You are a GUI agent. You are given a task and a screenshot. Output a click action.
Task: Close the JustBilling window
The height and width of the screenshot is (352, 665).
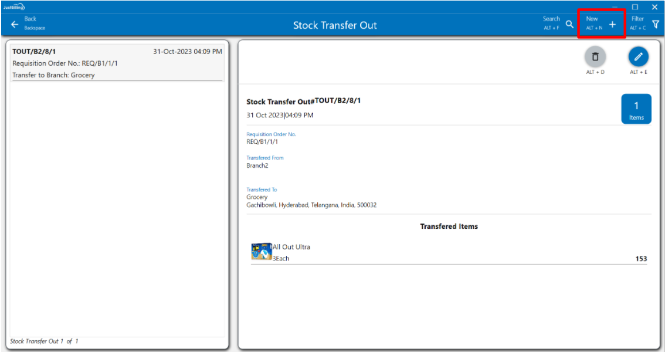(x=654, y=6)
